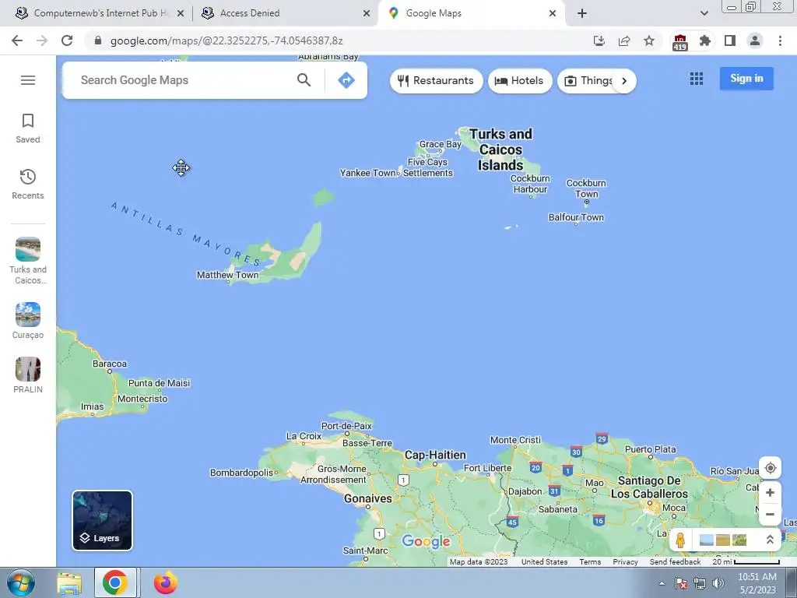Image resolution: width=797 pixels, height=598 pixels.
Task: Close the Access Denied tab
Action: coord(366,13)
